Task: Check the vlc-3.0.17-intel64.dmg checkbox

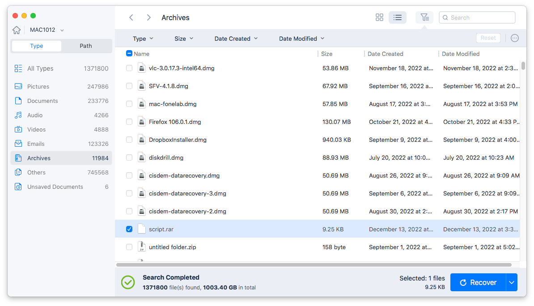Action: click(129, 68)
